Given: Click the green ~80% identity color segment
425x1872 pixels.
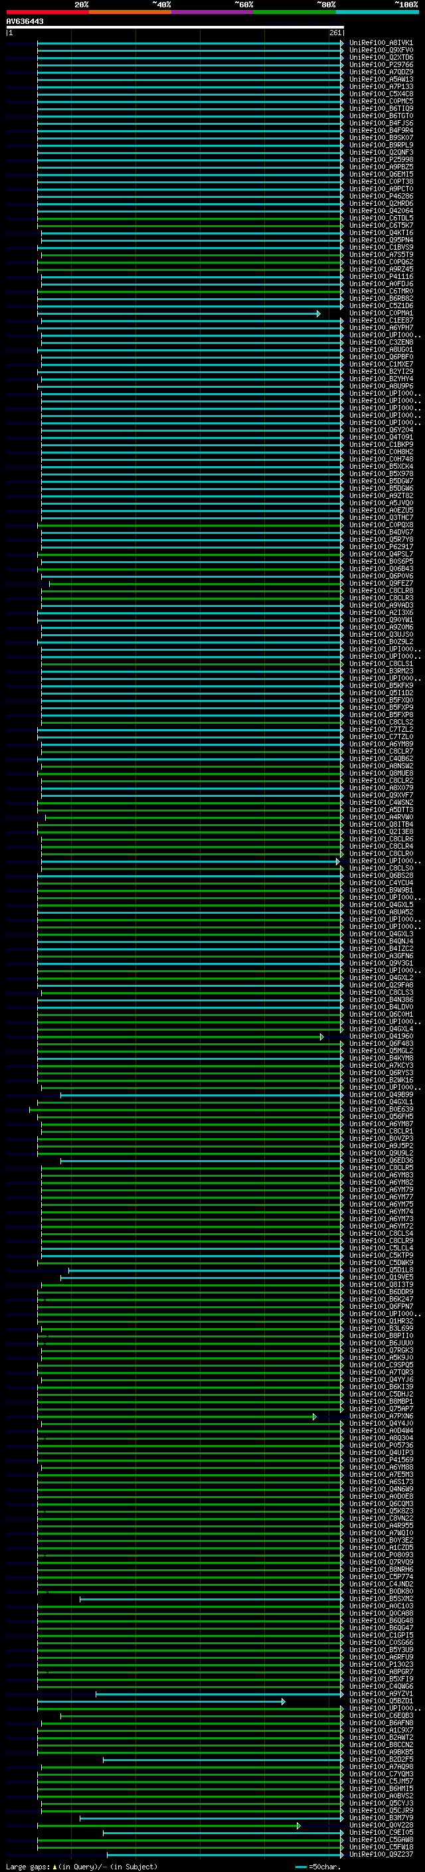Looking at the screenshot, I should coord(295,12).
